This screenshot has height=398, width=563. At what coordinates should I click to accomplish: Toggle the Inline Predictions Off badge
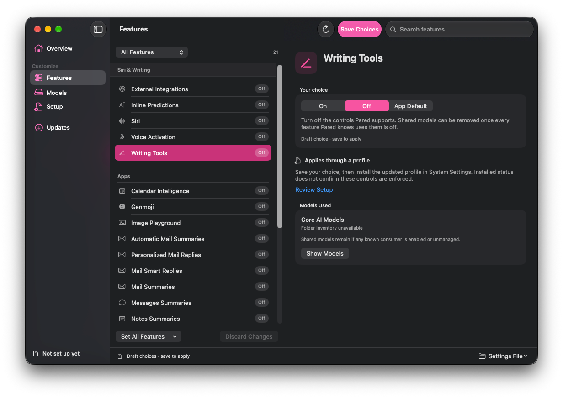click(x=261, y=105)
